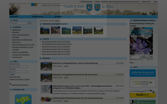Click the Passwort input field
167x104 pixels.
19,72
